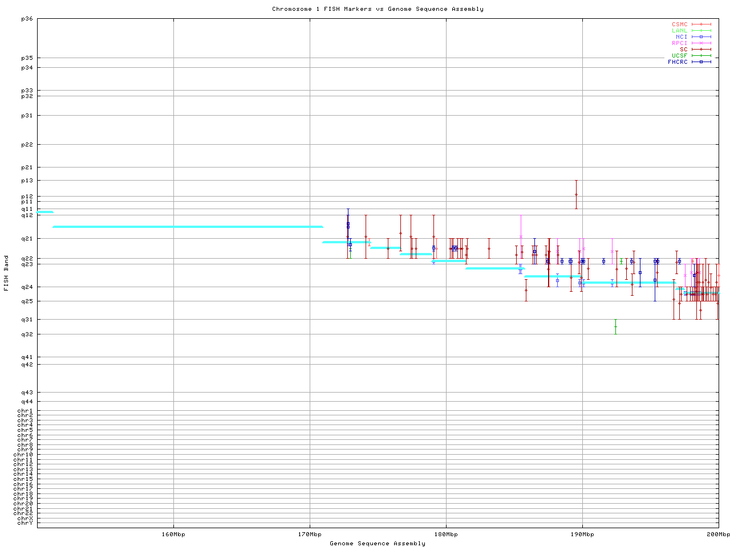Screen dimensions: 730x547
Task: Click the UCSF legend marker symbol
Action: pos(701,56)
